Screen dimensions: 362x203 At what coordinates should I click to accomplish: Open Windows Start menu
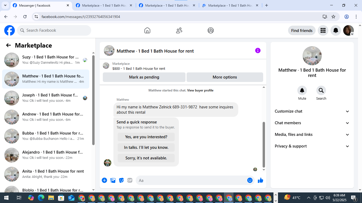[x=6, y=198]
